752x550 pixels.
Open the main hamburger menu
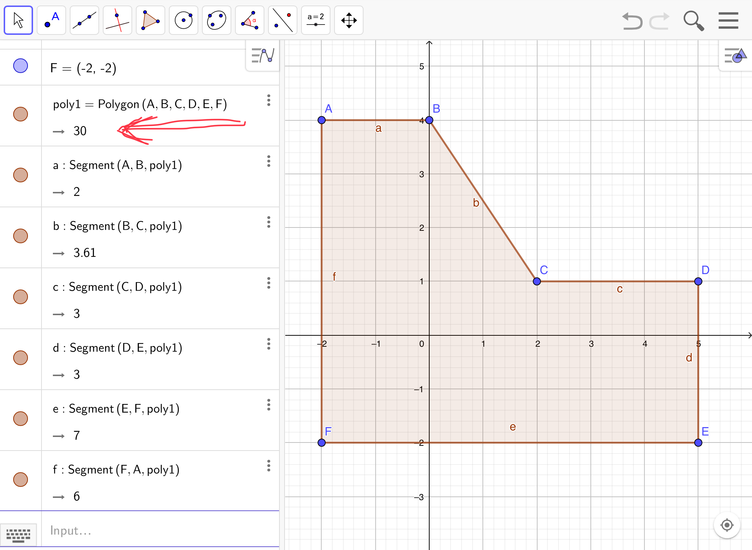click(x=728, y=20)
